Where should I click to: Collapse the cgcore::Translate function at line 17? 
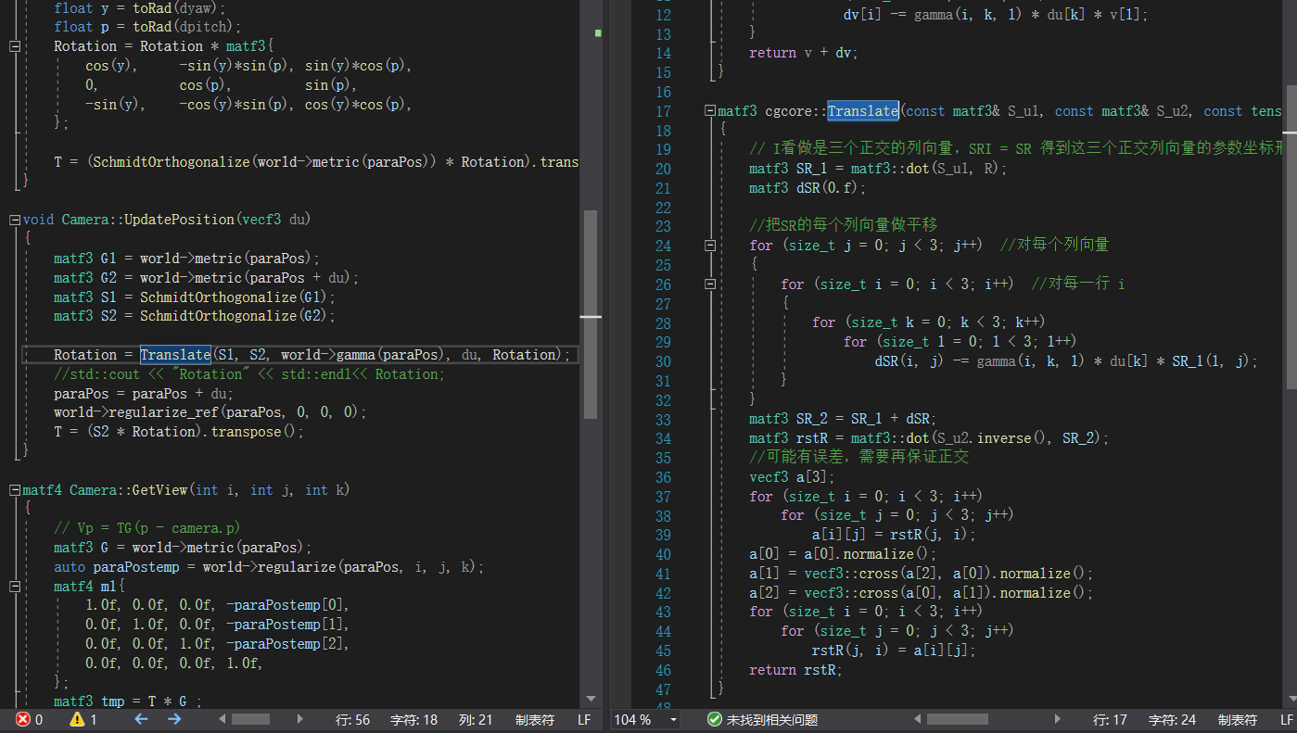[x=709, y=111]
